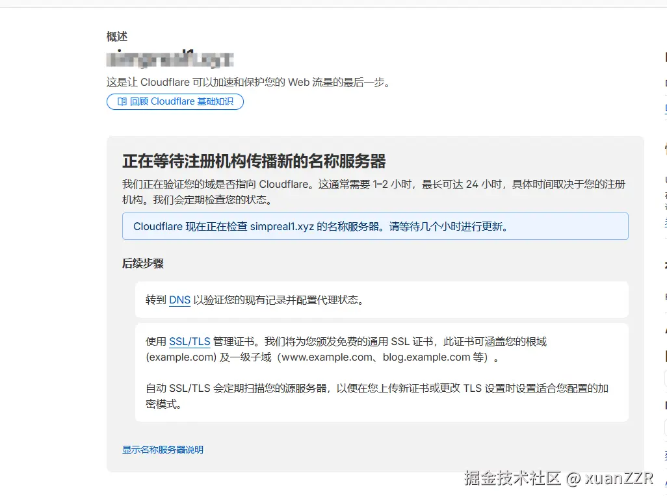Screen dimensions: 667x501
Task: Click text 这是让 Cloudflare 可以加速和保护您的 Web 流量
Action: [x=248, y=82]
